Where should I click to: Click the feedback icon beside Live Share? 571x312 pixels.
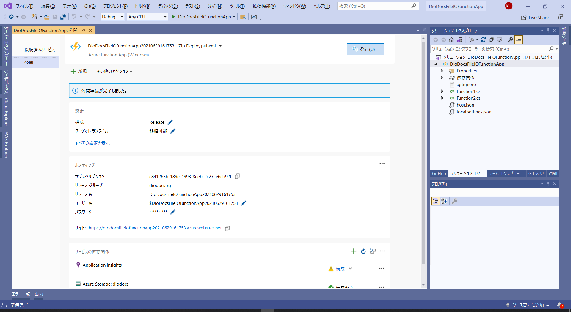point(560,17)
